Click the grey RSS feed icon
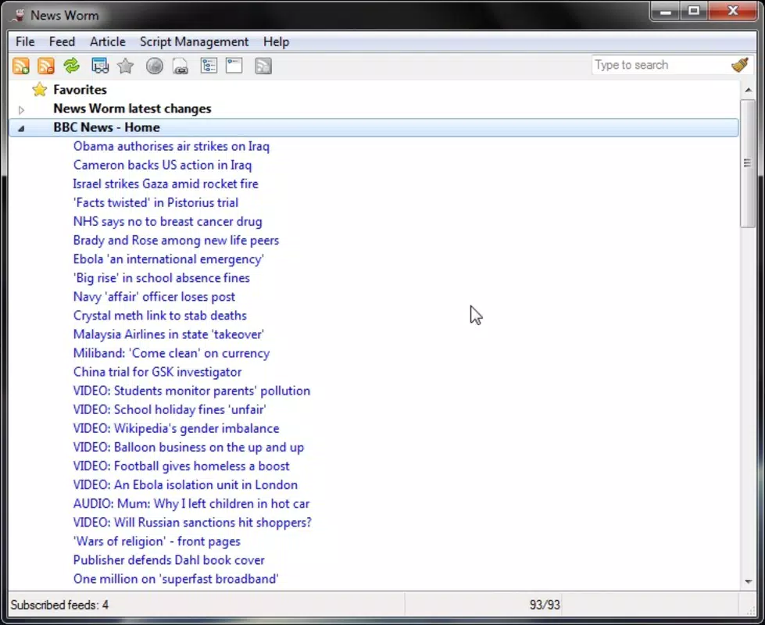 pyautogui.click(x=263, y=66)
